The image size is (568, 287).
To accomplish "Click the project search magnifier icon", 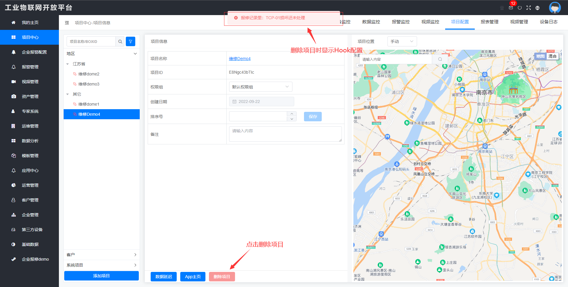I will tap(120, 42).
